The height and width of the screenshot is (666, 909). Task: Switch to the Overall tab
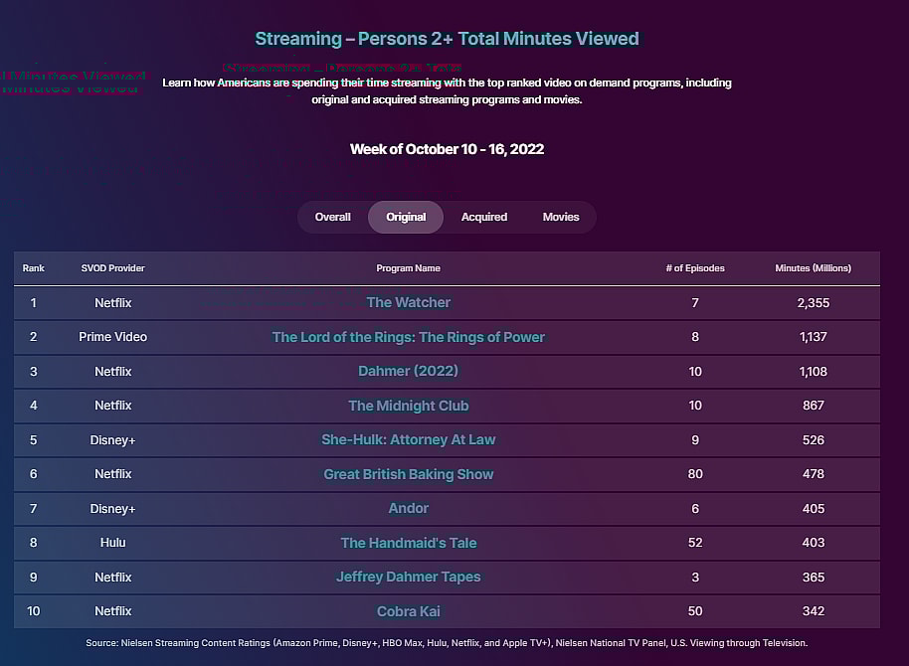pos(332,217)
